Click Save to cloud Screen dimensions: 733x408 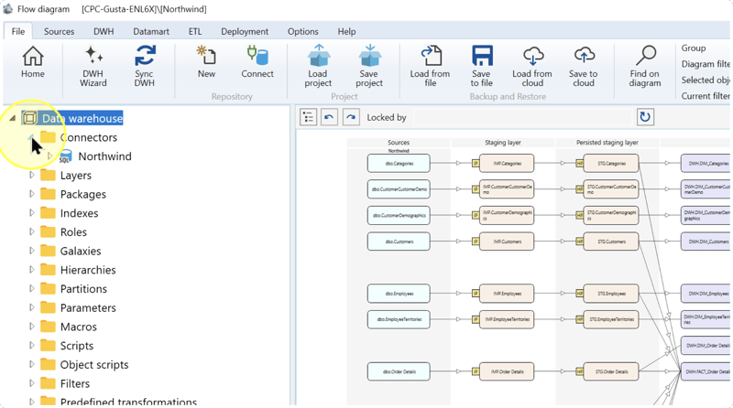[584, 66]
